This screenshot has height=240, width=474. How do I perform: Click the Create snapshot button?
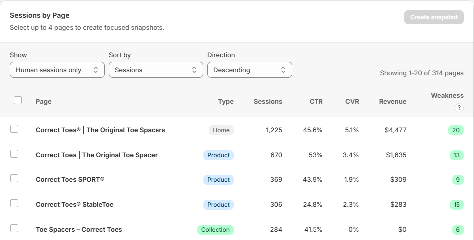pos(434,17)
